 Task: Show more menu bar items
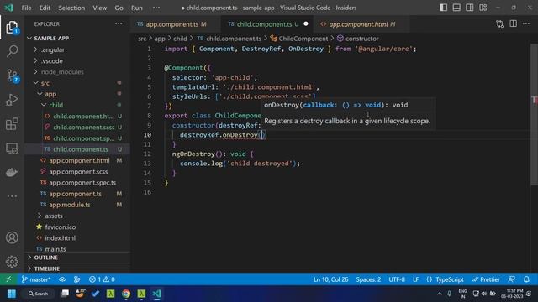(x=156, y=8)
